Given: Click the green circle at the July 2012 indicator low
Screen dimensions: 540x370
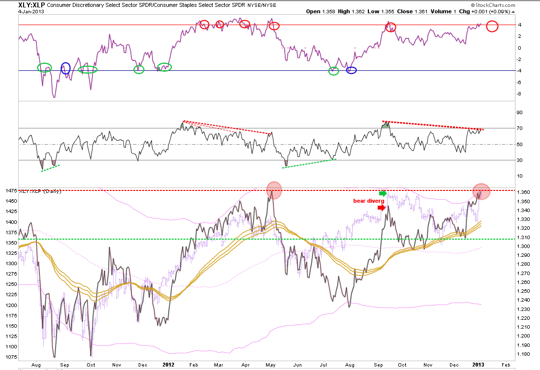Looking at the screenshot, I should pos(333,71).
